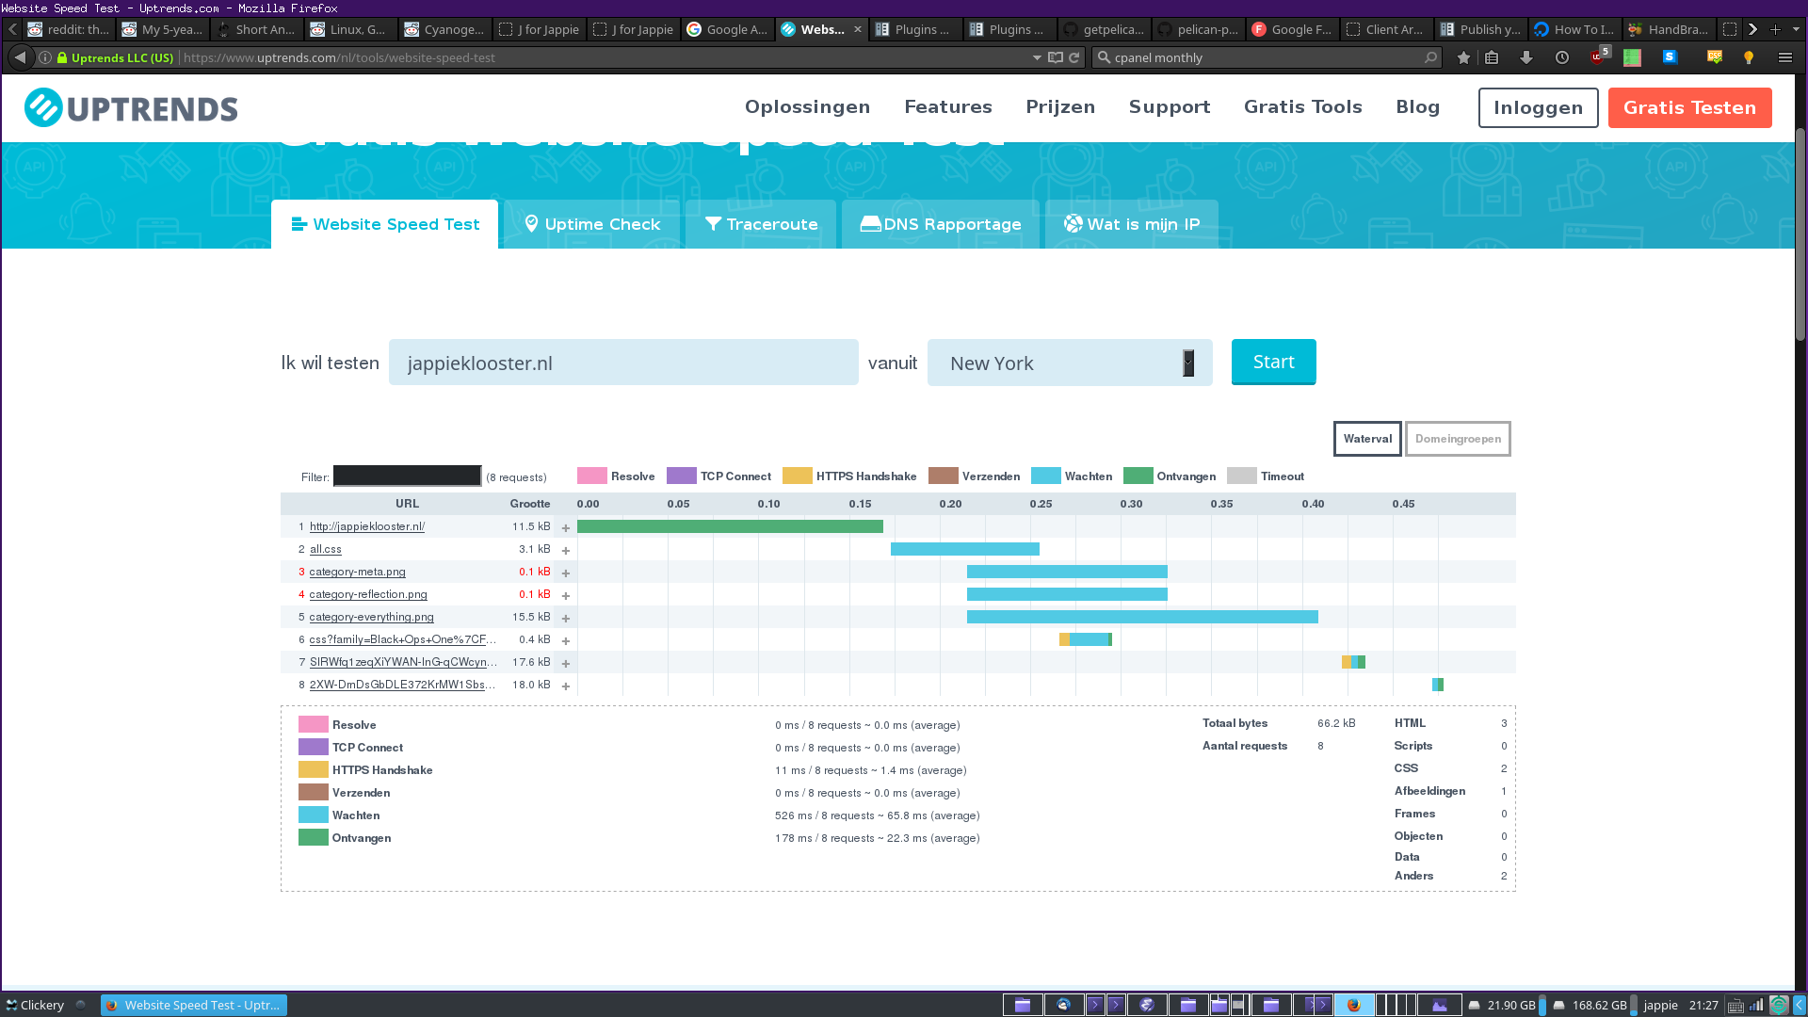Click the green grid extension icon
This screenshot has height=1017, width=1808.
[1632, 57]
